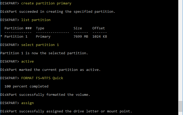The width and height of the screenshot is (183, 115).
Task: Click 'DiskPart successfully assigned the drive letter' line
Action: [66, 111]
